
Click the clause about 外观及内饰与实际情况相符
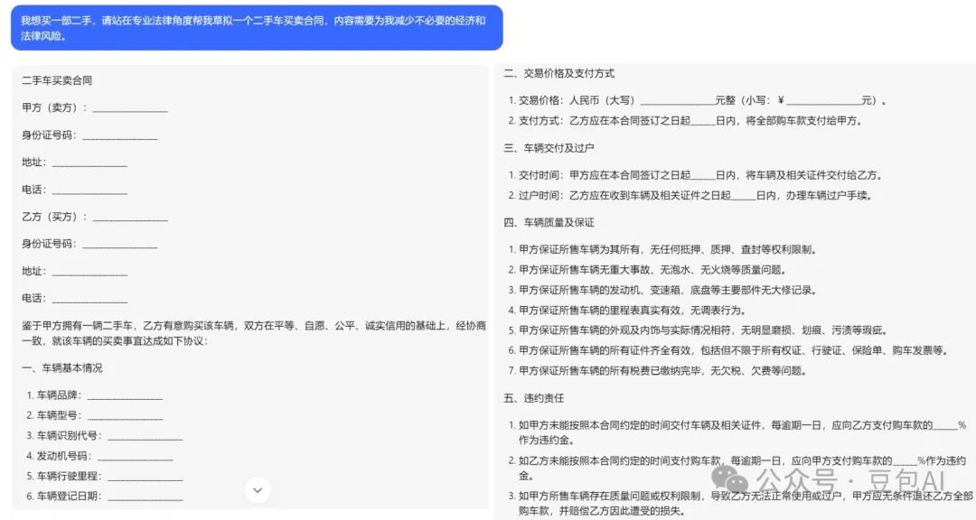coord(698,330)
